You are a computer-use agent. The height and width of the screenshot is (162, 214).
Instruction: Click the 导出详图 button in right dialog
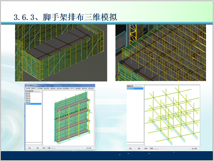pyautogui.click(x=195, y=148)
